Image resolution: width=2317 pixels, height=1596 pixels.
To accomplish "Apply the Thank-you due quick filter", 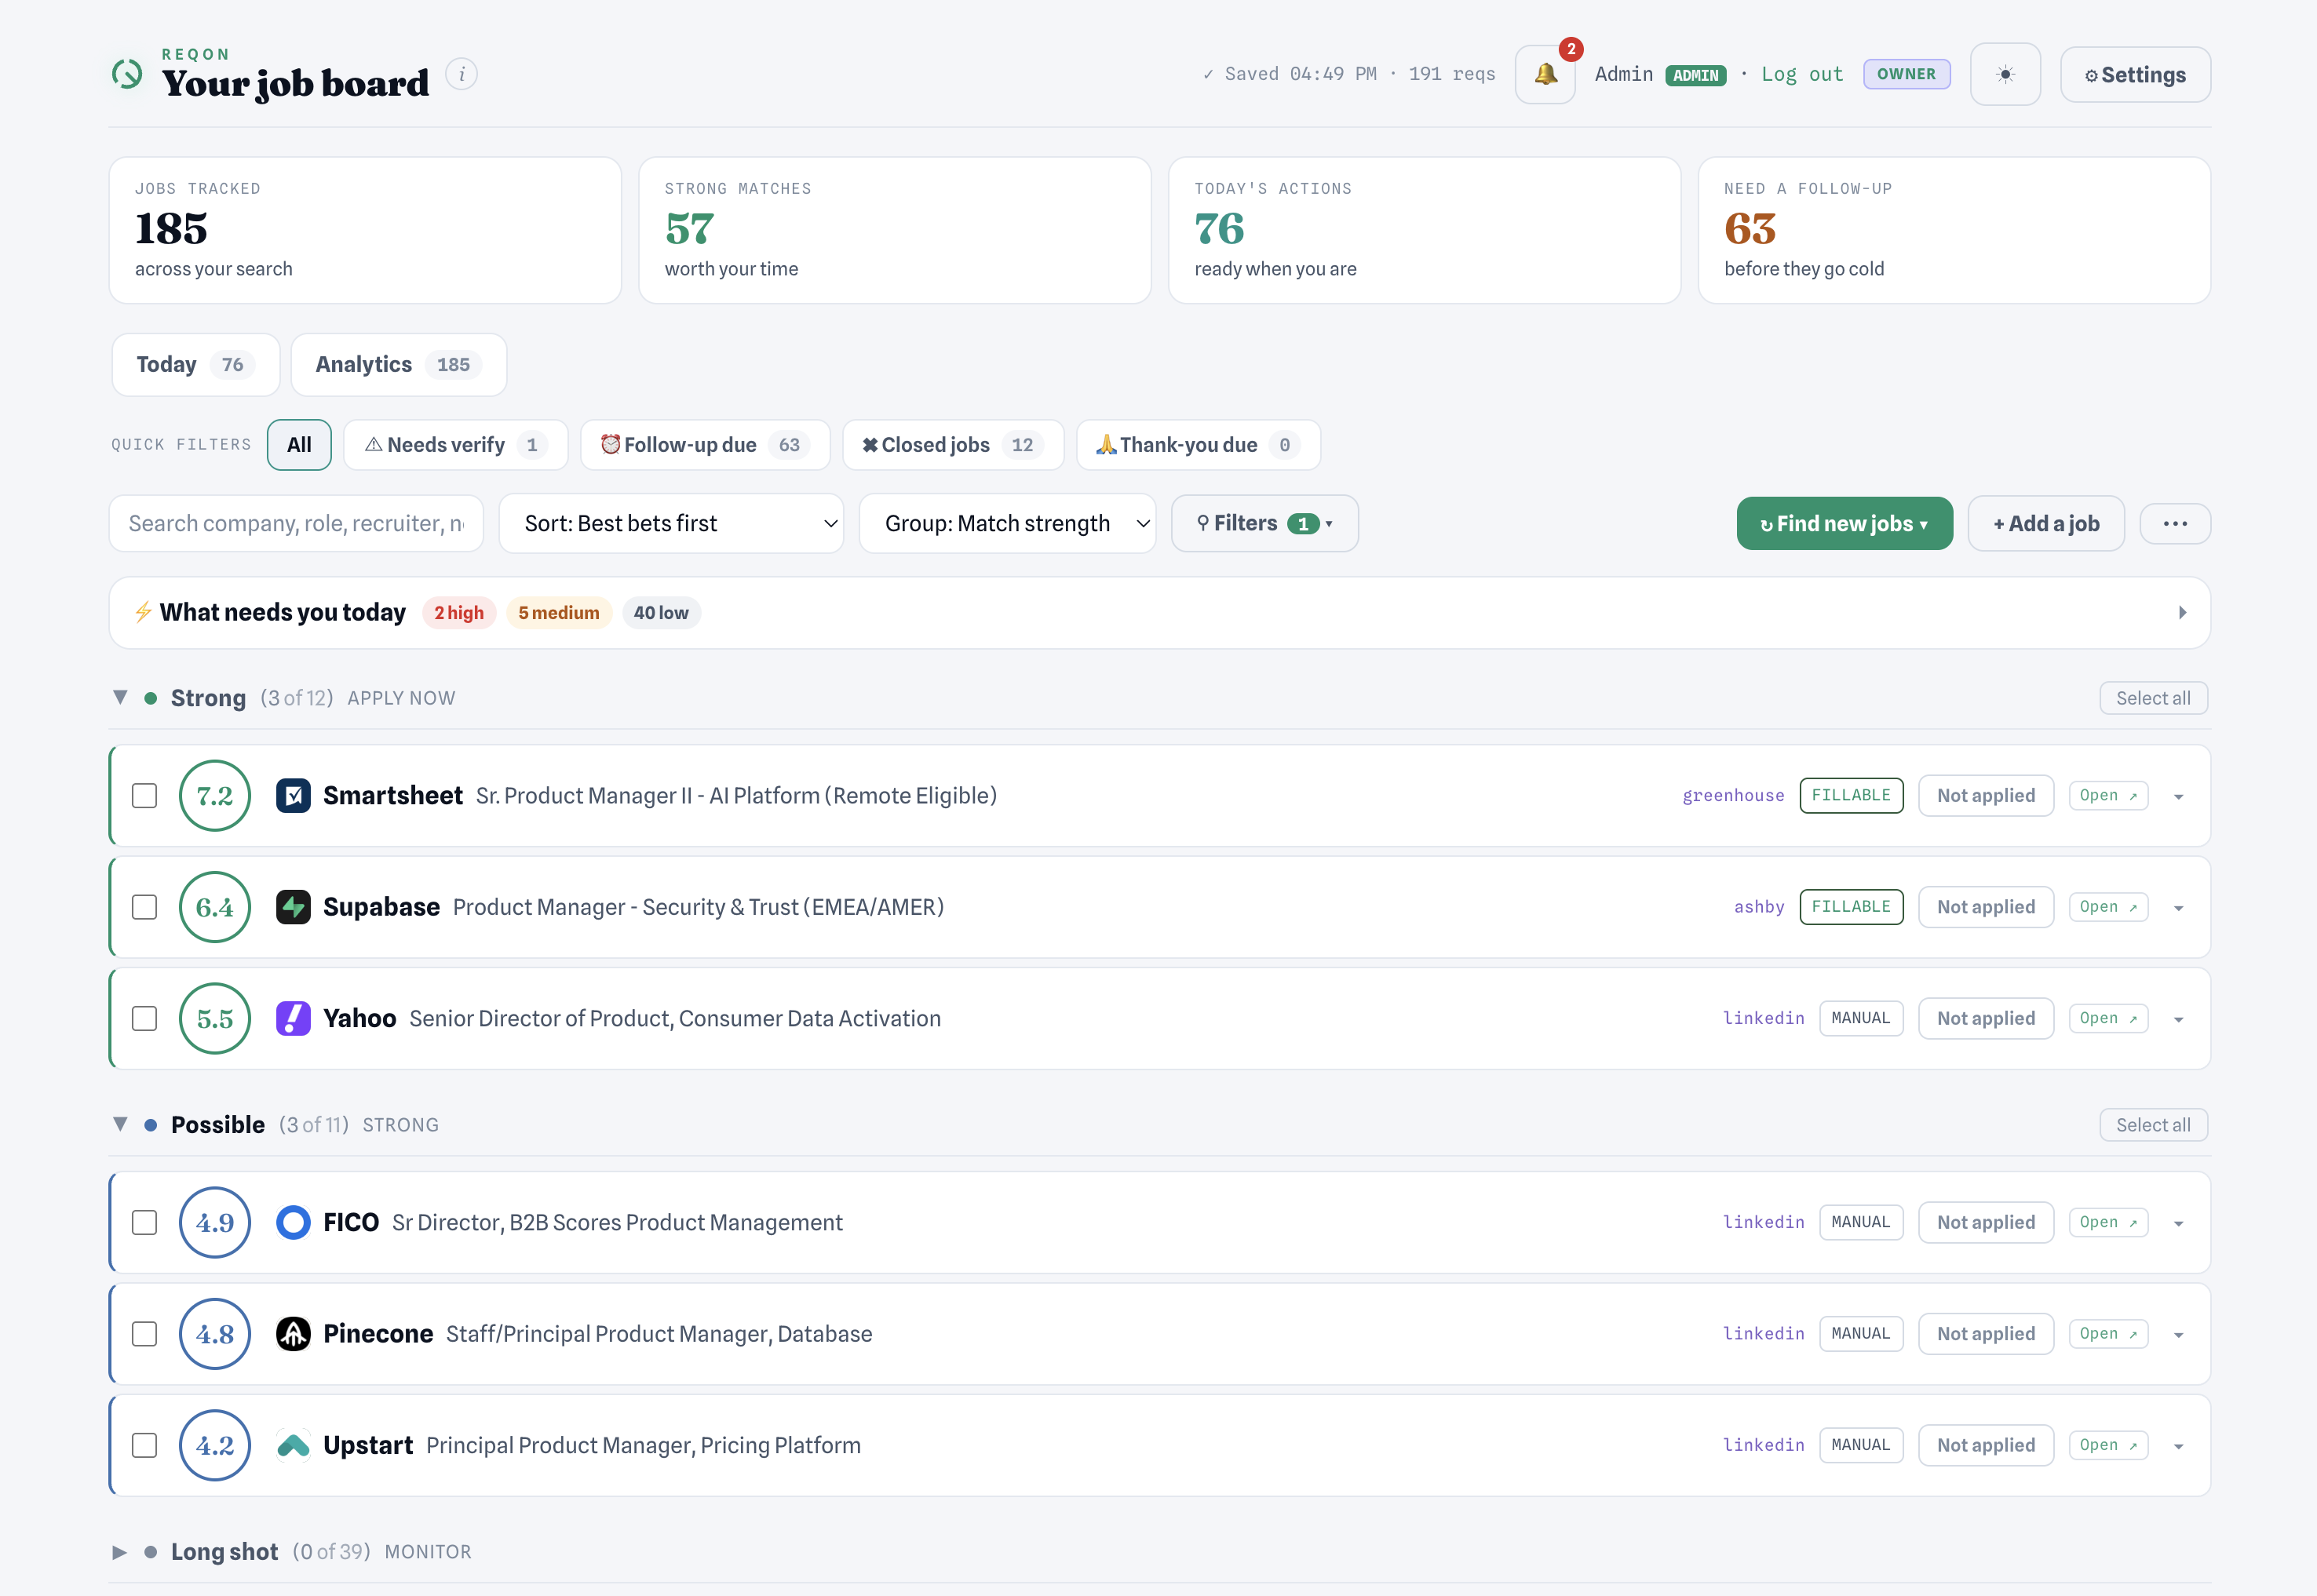I will (x=1198, y=445).
